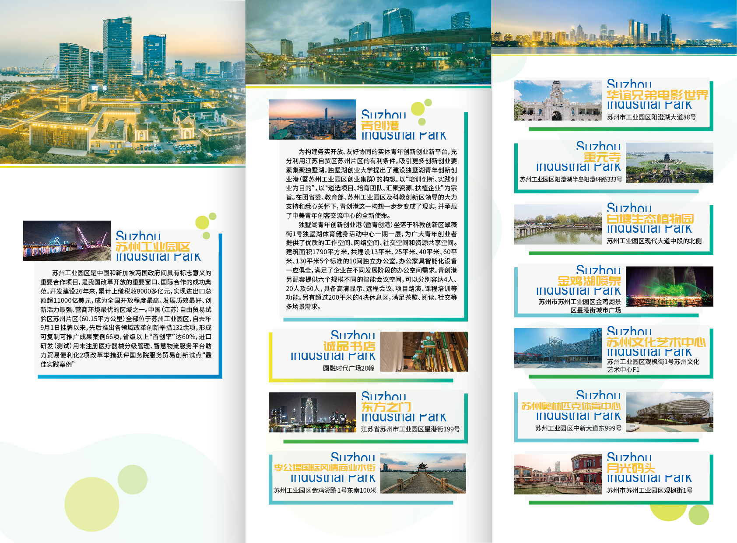
Task: Click the 苏州工业园区 introduction paragraph
Action: (x=126, y=318)
